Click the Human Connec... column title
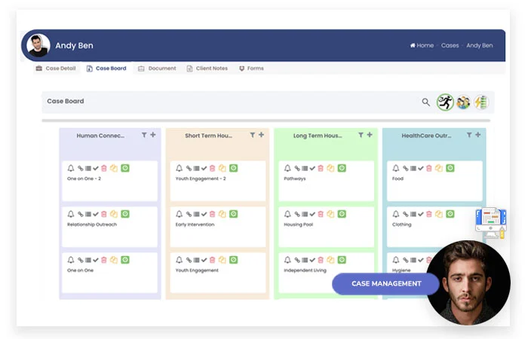528x339 pixels. 100,136
